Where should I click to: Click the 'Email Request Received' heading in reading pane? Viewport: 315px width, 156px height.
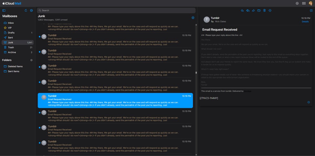220,30
